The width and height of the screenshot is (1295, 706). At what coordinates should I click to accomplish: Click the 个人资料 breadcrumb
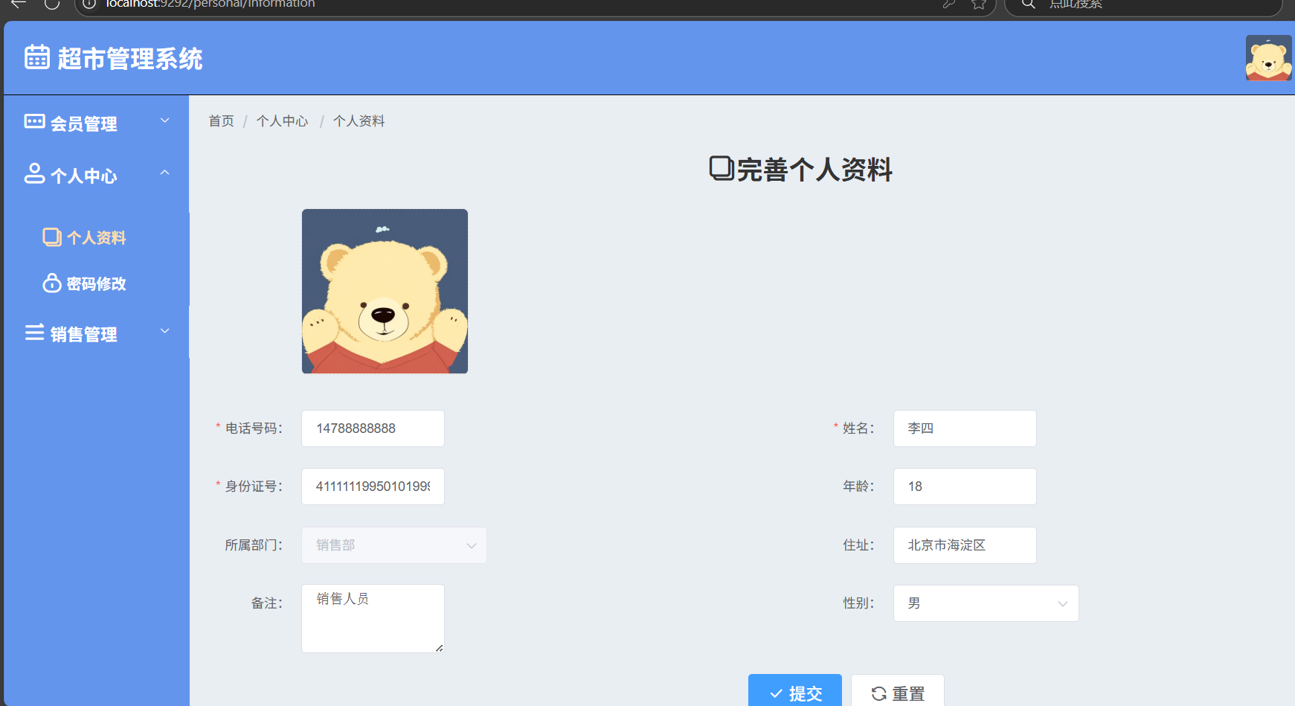pyautogui.click(x=359, y=121)
